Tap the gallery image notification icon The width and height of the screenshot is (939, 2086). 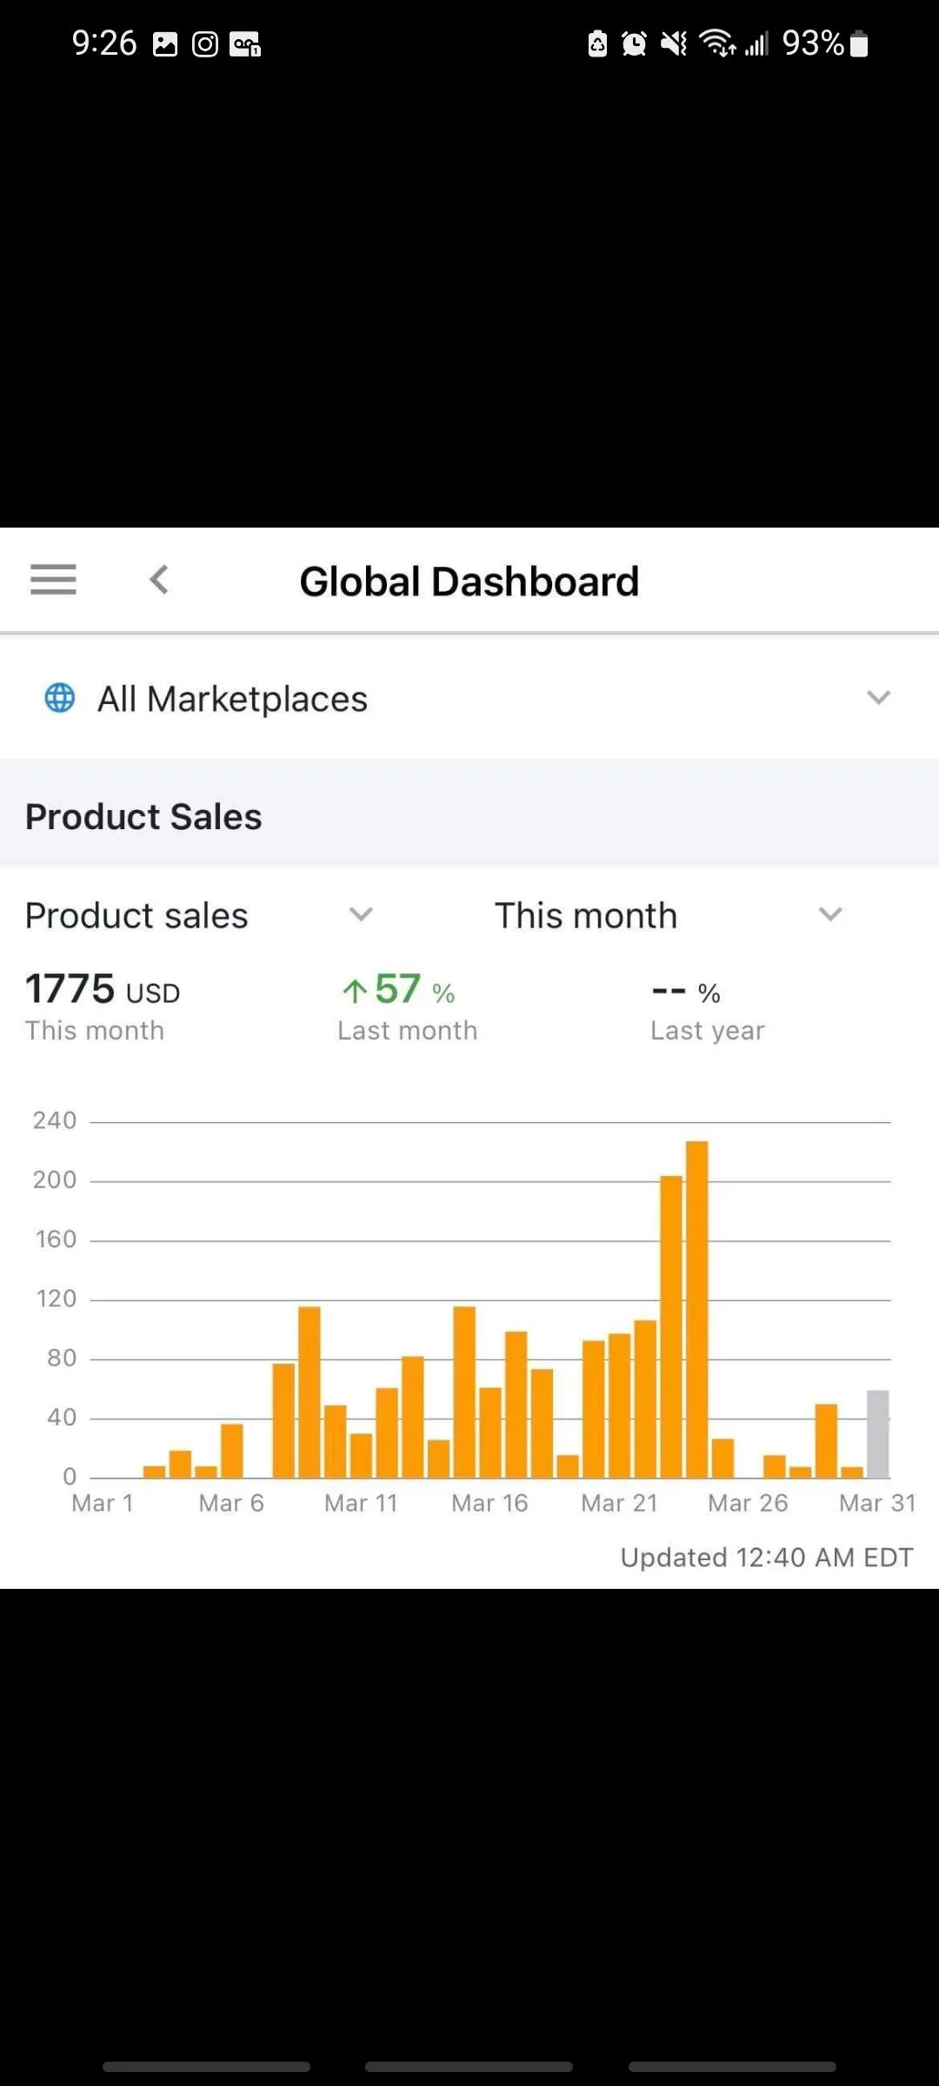point(165,44)
